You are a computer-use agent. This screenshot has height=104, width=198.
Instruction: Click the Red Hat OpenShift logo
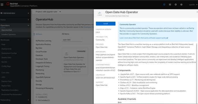[22, 5]
